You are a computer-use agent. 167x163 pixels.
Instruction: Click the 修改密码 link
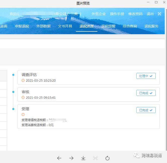point(135,14)
